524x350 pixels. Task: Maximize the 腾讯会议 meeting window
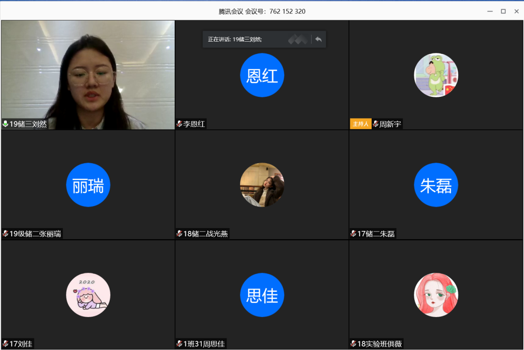(503, 11)
